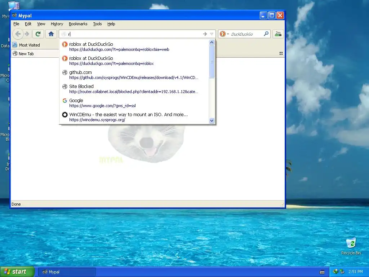The image size is (369, 277).
Task: Click scroll-down arrow of suggestion list
Action: tap(212, 120)
